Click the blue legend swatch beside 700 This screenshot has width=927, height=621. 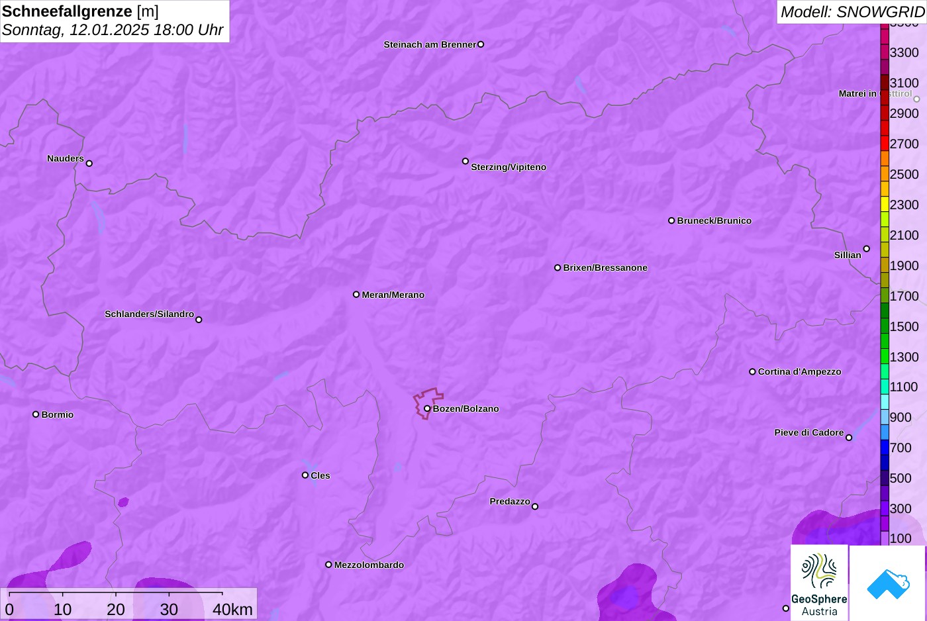tap(885, 448)
